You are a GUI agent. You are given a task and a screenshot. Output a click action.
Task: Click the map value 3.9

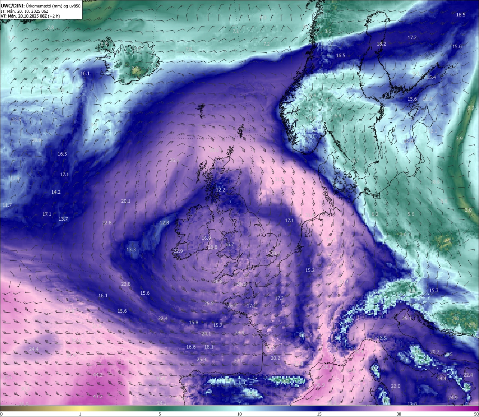(459, 138)
